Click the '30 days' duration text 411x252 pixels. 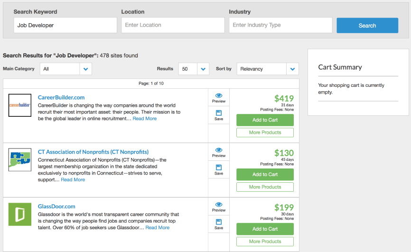click(x=287, y=214)
